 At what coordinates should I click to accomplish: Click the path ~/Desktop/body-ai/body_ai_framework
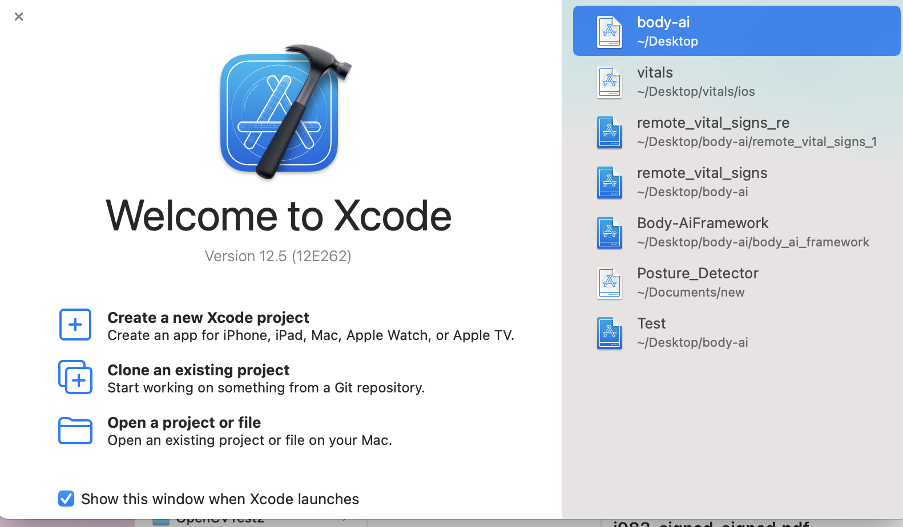tap(753, 242)
